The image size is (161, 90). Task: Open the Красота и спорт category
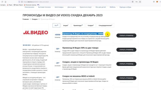pos(86,7)
